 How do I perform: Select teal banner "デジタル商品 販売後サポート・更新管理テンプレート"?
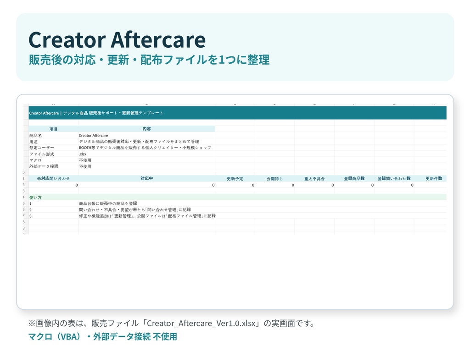[x=237, y=113]
